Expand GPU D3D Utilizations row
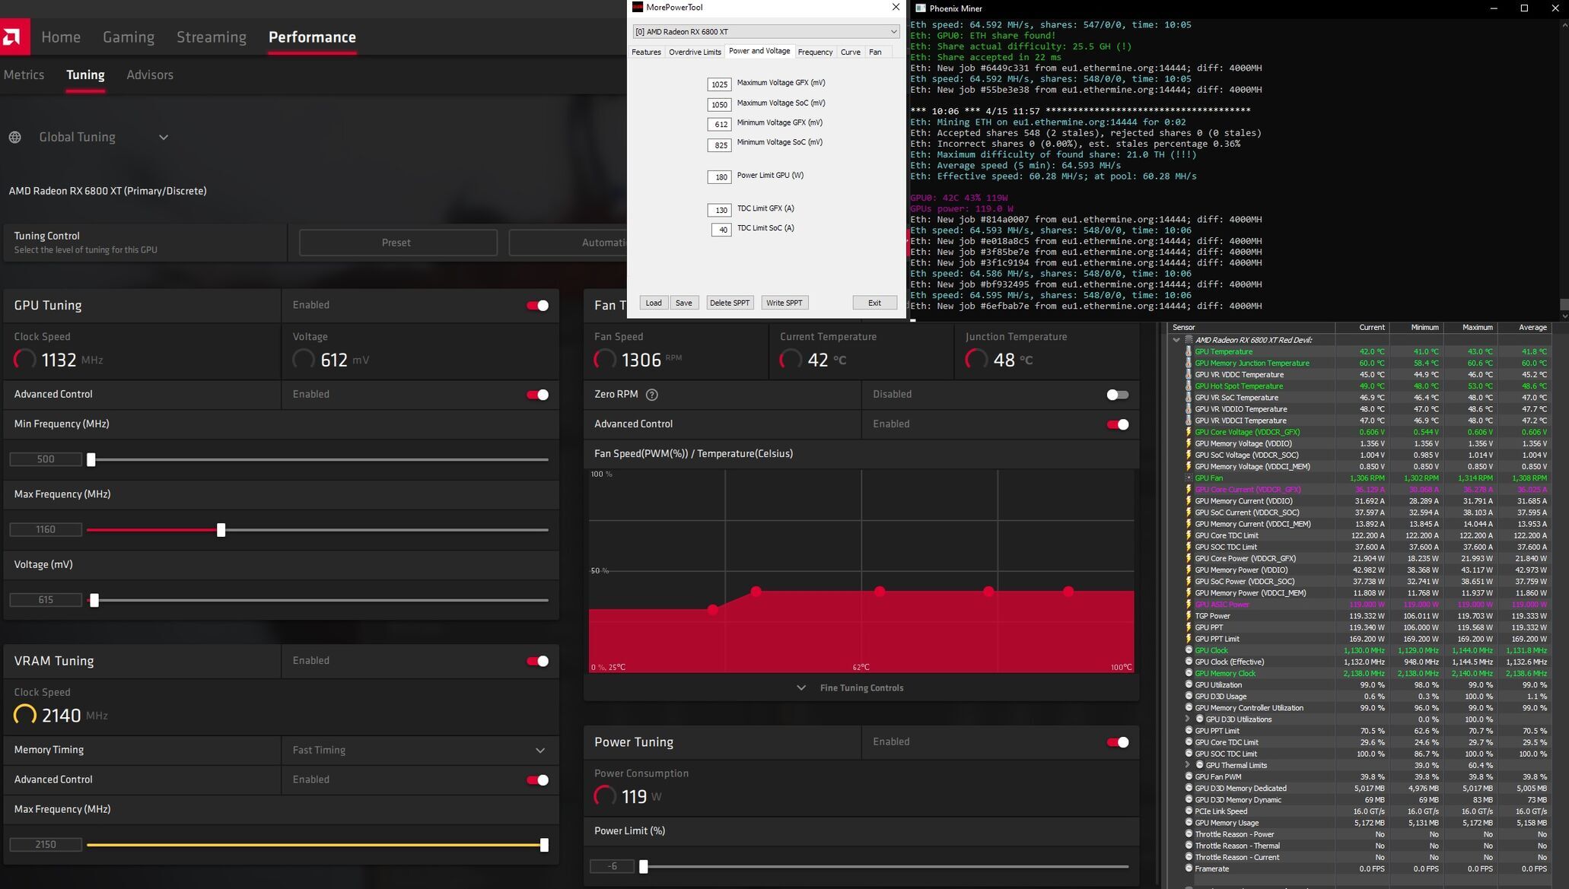1569x889 pixels. 1187,719
